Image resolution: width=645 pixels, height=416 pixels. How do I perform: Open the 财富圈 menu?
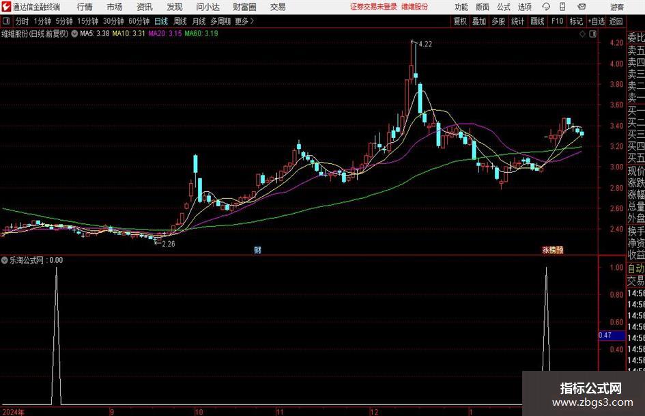click(x=244, y=7)
